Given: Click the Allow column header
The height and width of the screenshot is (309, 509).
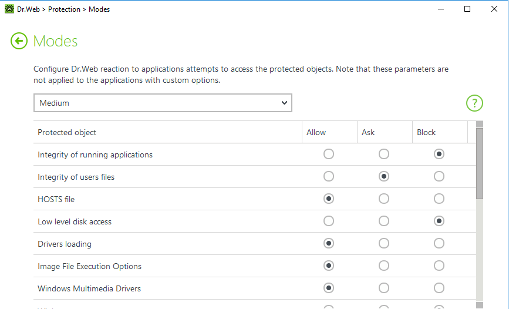Looking at the screenshot, I should tap(329, 132).
